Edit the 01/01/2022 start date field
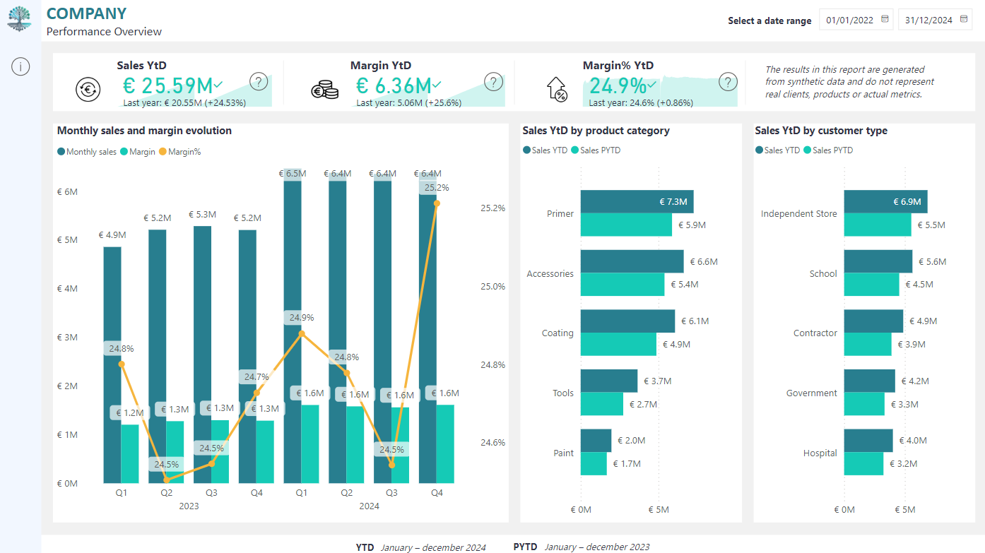985x553 pixels. (850, 20)
